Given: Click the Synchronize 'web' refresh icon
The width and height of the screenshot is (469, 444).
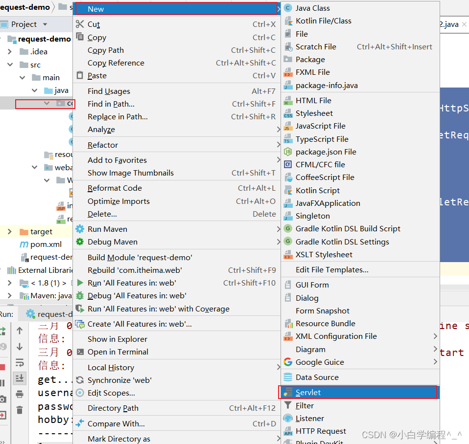Looking at the screenshot, I should 80,380.
